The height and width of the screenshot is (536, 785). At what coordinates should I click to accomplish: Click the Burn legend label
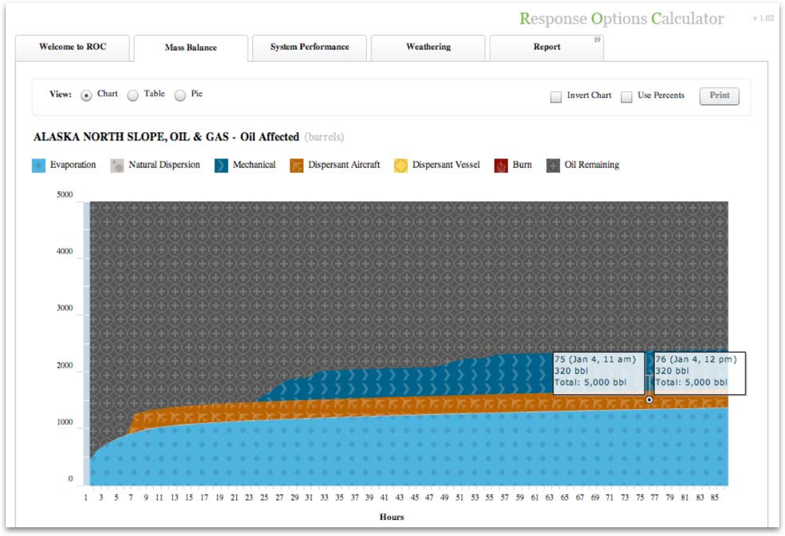522,165
